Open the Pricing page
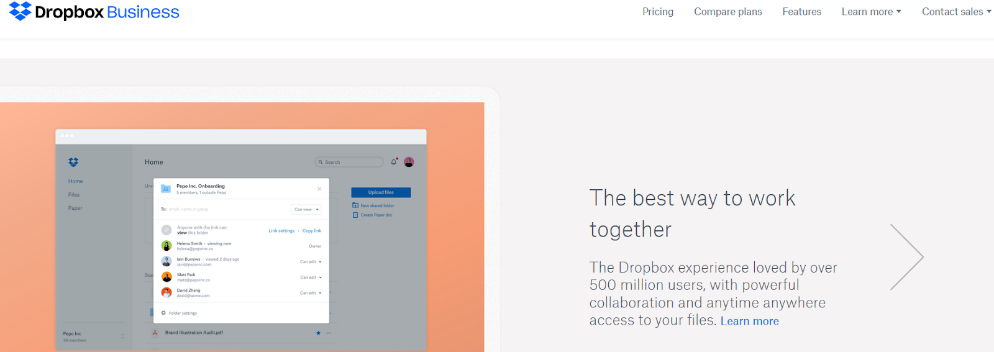 pos(658,12)
